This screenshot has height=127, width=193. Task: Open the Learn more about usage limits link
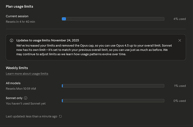click(27, 74)
